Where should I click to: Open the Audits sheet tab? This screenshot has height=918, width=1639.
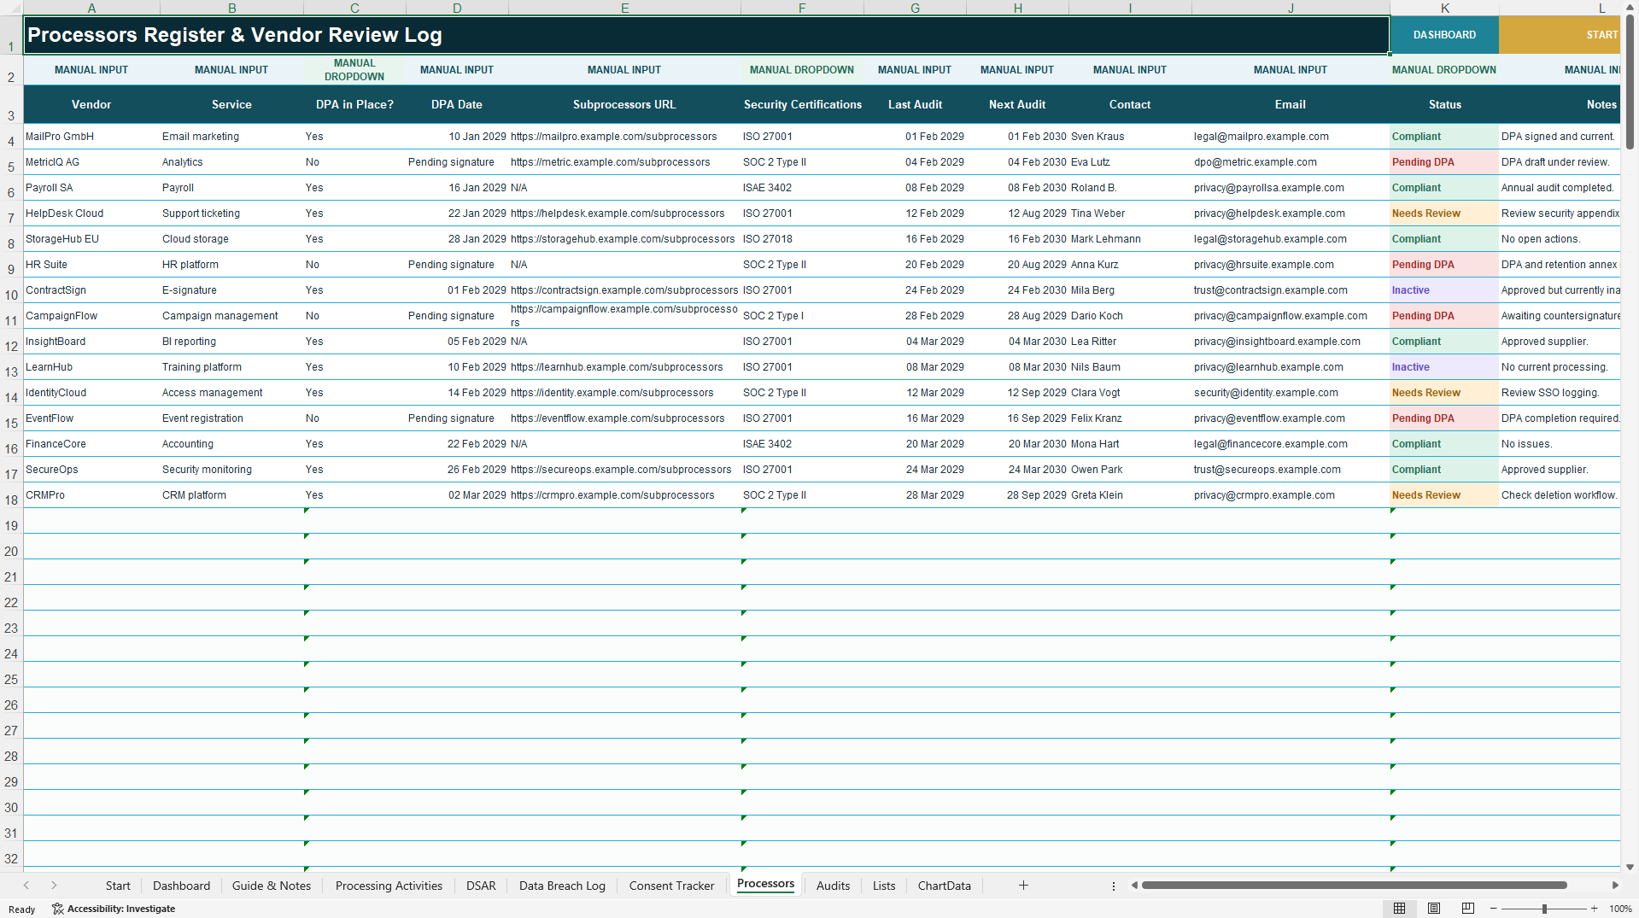tap(833, 886)
